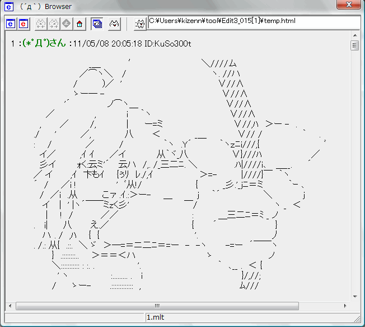The image size is (365, 327).
Task: Click the red 'e' browser toolbar icon
Action: pos(24,24)
